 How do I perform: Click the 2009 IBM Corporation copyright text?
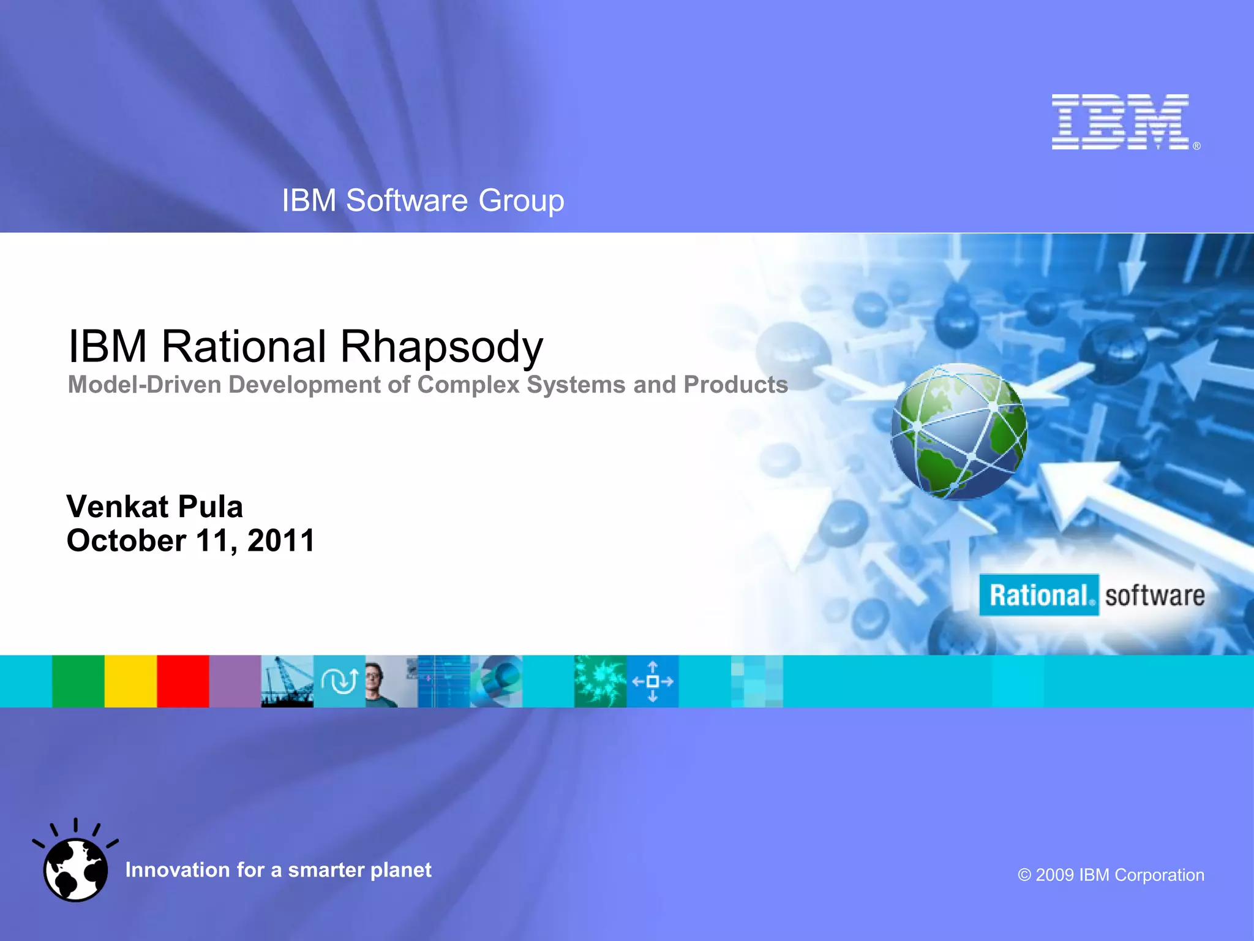[1111, 875]
